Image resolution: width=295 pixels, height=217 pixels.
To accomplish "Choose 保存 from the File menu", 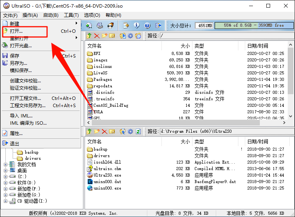I will [x=41, y=56].
